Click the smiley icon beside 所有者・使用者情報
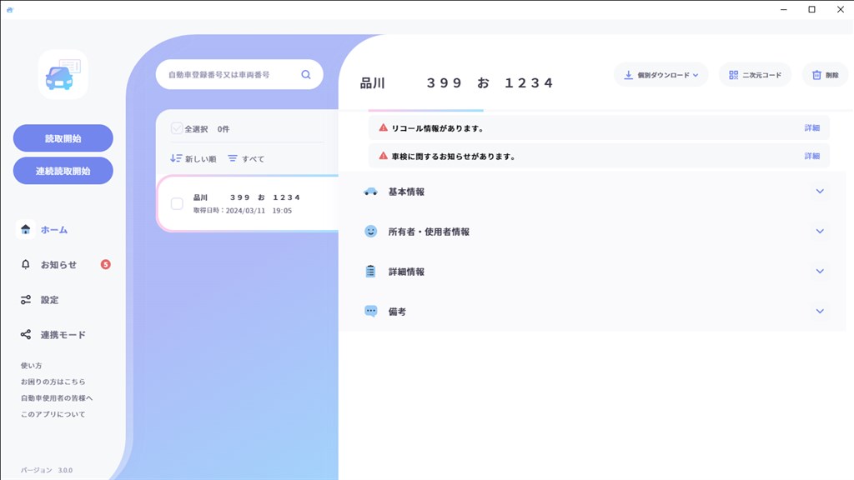The width and height of the screenshot is (854, 480). (x=371, y=232)
